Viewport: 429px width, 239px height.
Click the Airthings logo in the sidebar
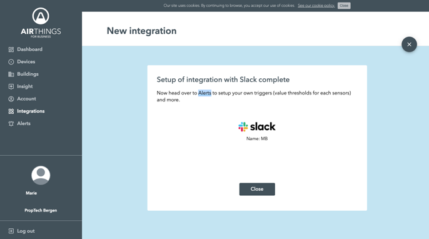point(41,23)
